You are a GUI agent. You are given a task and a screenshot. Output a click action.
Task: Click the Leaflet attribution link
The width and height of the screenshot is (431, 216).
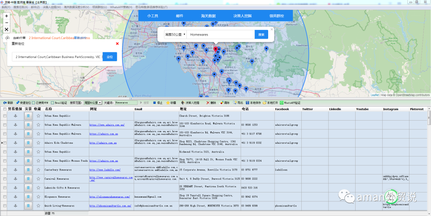tap(375, 95)
